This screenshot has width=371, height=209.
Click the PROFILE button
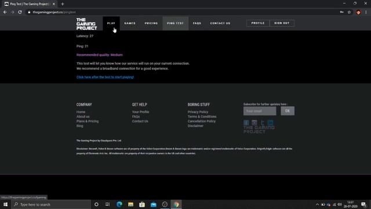(258, 23)
